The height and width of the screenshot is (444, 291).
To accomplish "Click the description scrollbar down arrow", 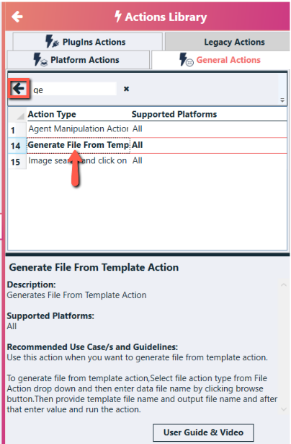I will pos(283,409).
